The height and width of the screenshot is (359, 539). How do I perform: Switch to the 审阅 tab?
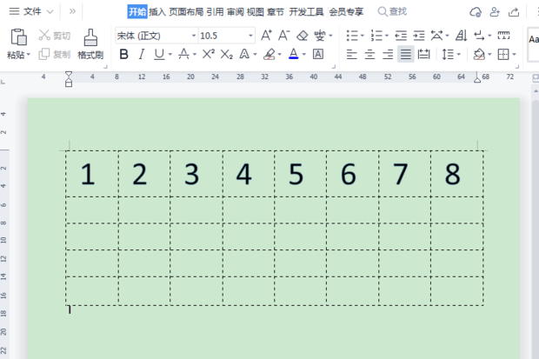[x=235, y=12]
